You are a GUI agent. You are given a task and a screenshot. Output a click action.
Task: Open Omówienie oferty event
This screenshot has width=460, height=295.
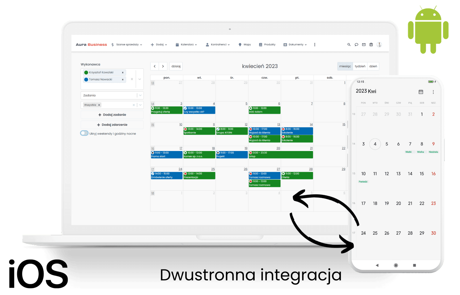point(167,175)
